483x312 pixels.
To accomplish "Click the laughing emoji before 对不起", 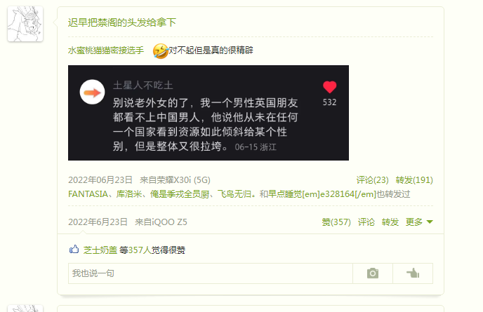I will click(161, 50).
